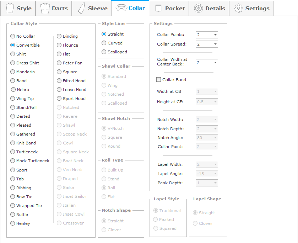Screen dimensions: 298x243
Task: Click the Settings gear icon
Action: coord(239,8)
